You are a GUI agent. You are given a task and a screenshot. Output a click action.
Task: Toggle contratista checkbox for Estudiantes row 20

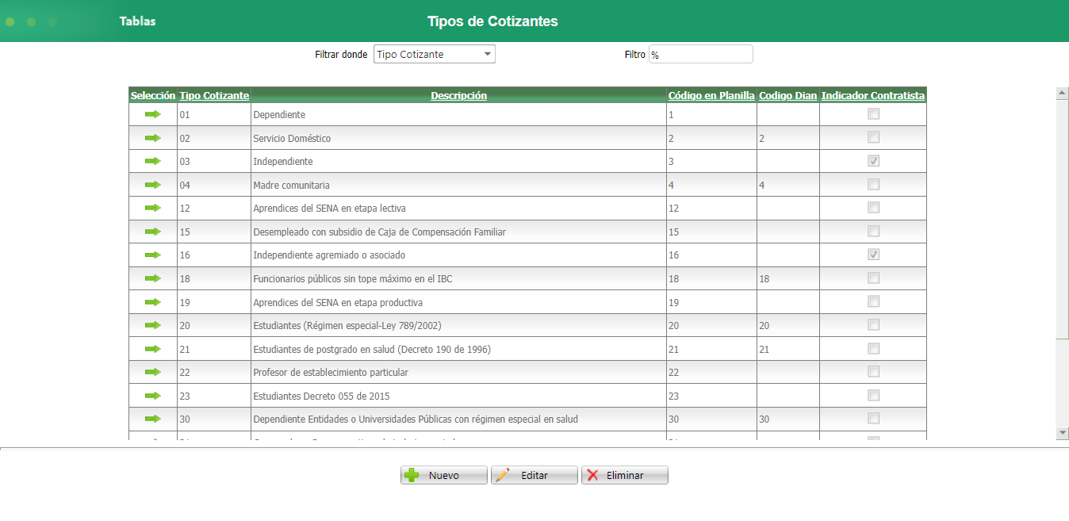pos(873,324)
